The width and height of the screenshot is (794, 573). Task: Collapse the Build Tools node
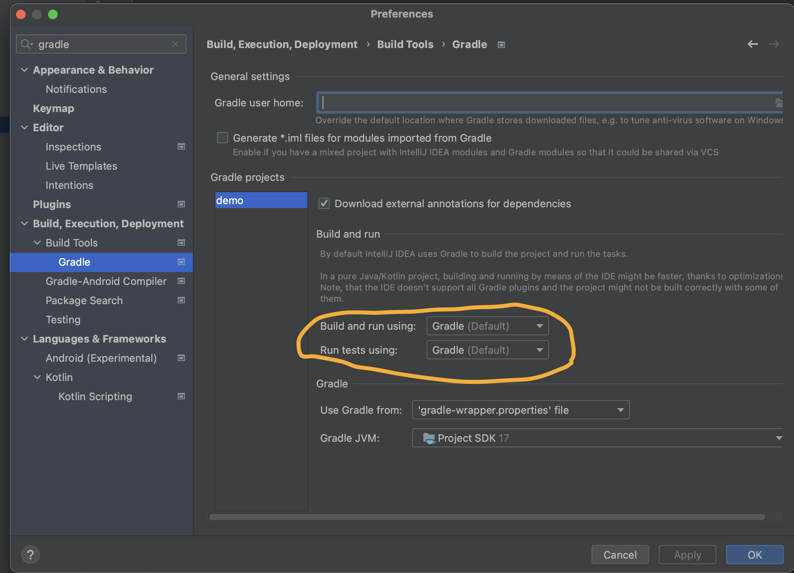37,243
